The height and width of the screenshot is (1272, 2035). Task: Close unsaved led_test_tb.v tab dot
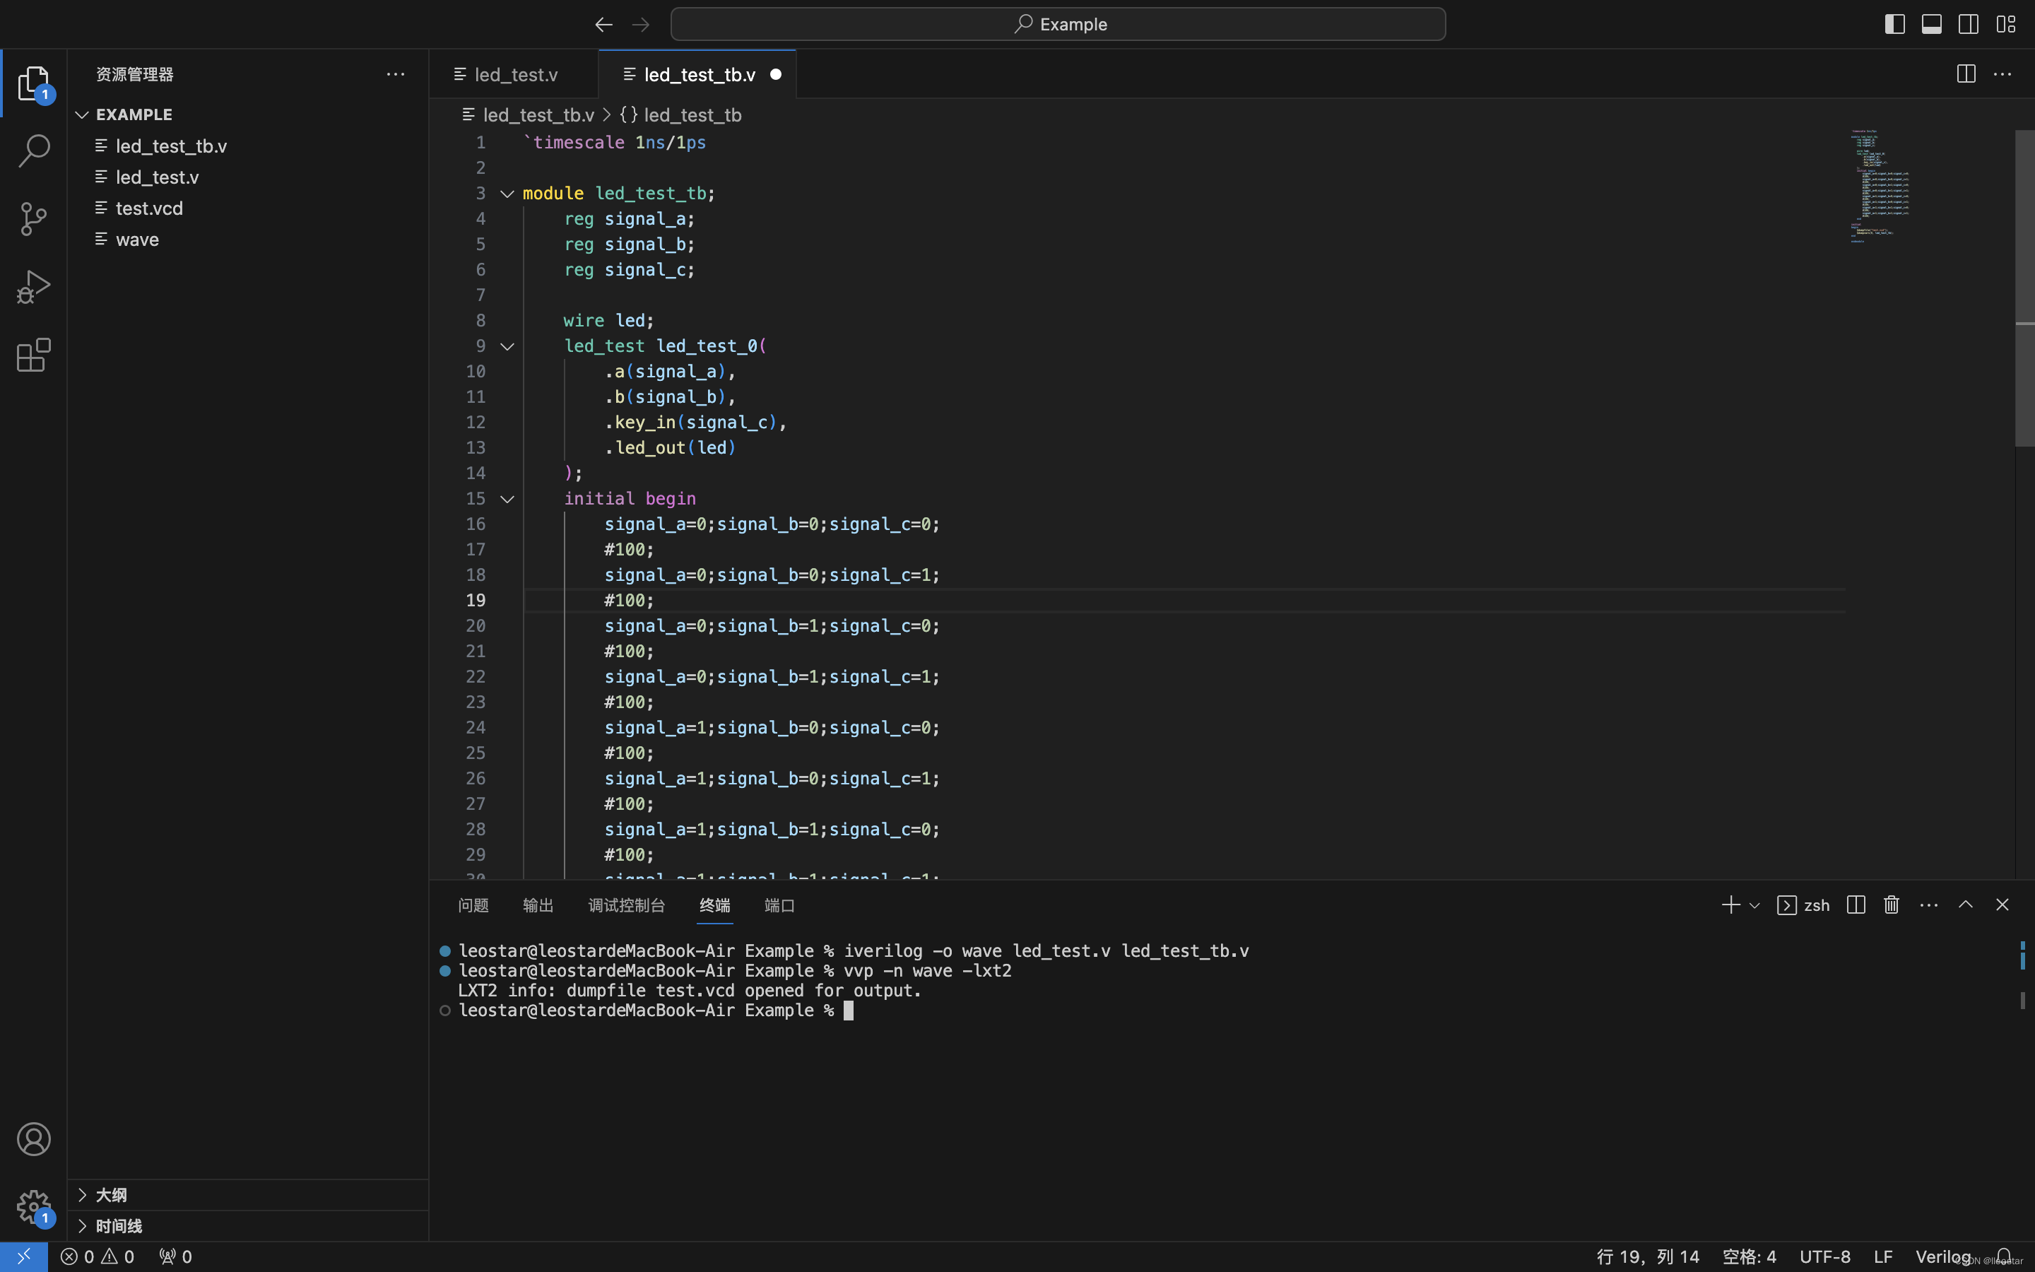(x=775, y=74)
